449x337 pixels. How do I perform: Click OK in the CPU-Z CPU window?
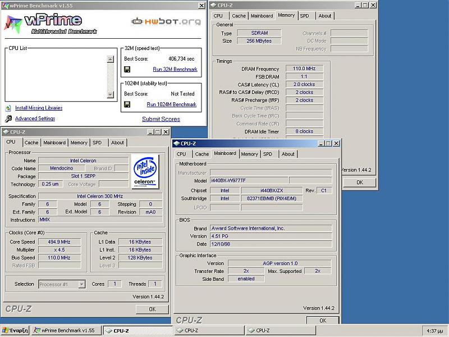coord(152,309)
